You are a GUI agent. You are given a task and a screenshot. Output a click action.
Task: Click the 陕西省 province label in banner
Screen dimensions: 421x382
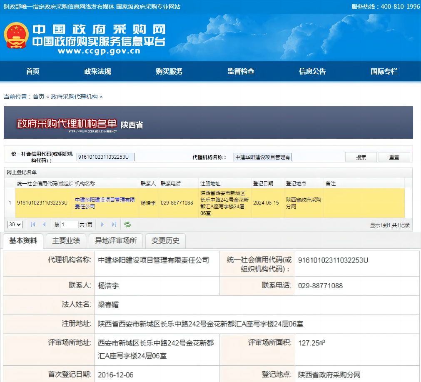click(132, 125)
